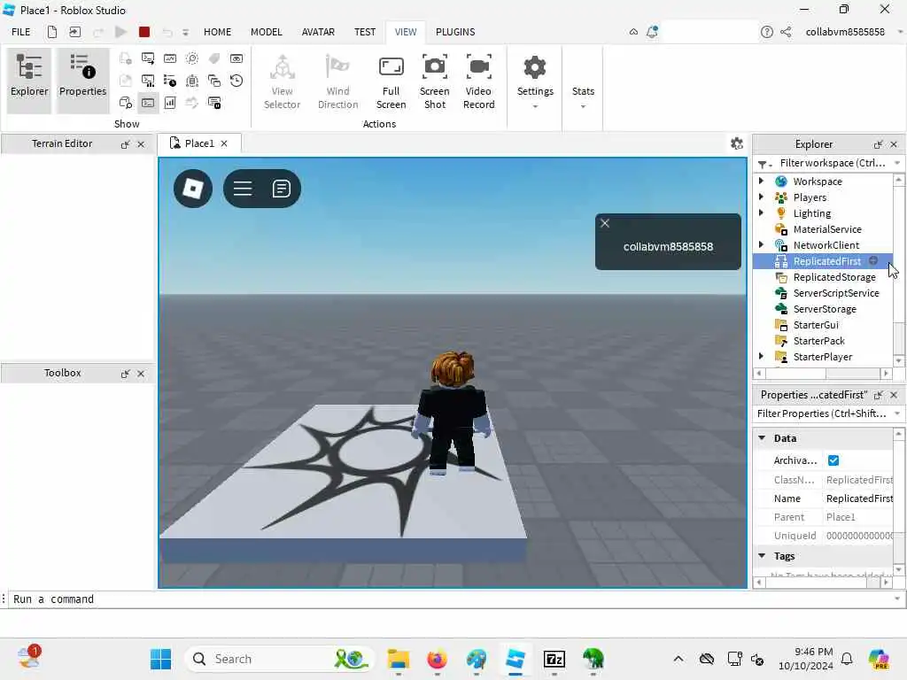Click the Filter Properties search field

click(823, 413)
